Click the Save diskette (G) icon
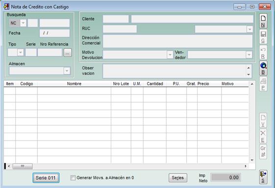 click(x=263, y=37)
